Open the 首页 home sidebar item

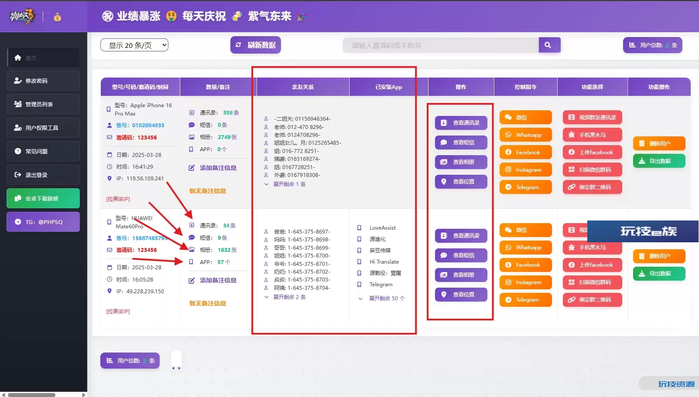43,58
